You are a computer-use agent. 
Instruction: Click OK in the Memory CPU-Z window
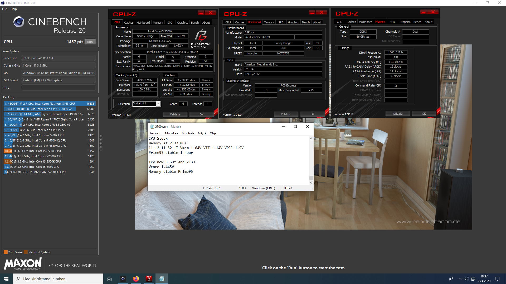coord(424,114)
